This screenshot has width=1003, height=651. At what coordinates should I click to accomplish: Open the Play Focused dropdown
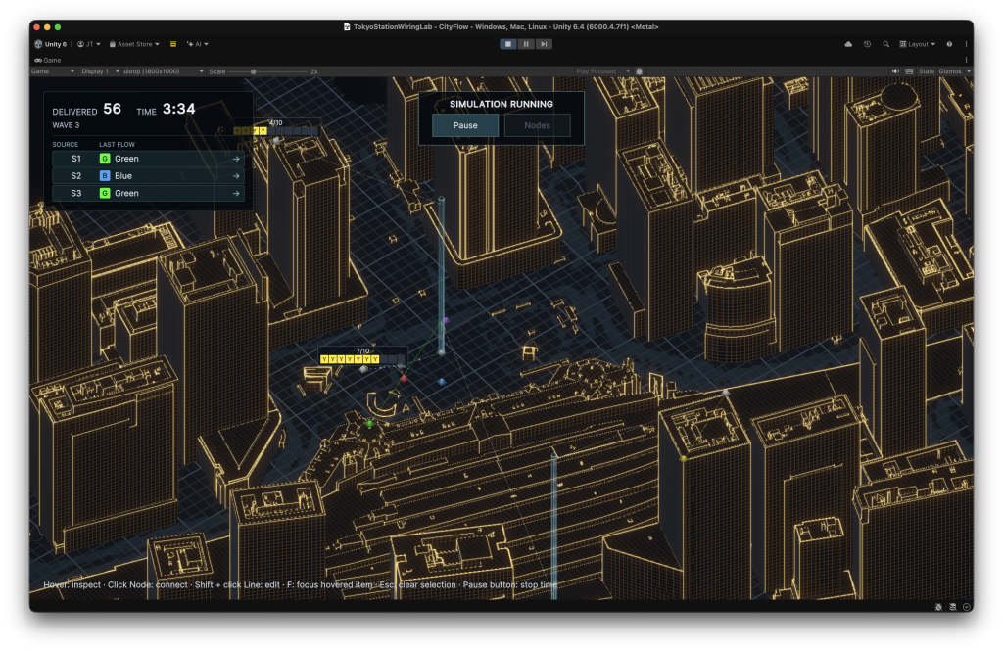click(602, 71)
